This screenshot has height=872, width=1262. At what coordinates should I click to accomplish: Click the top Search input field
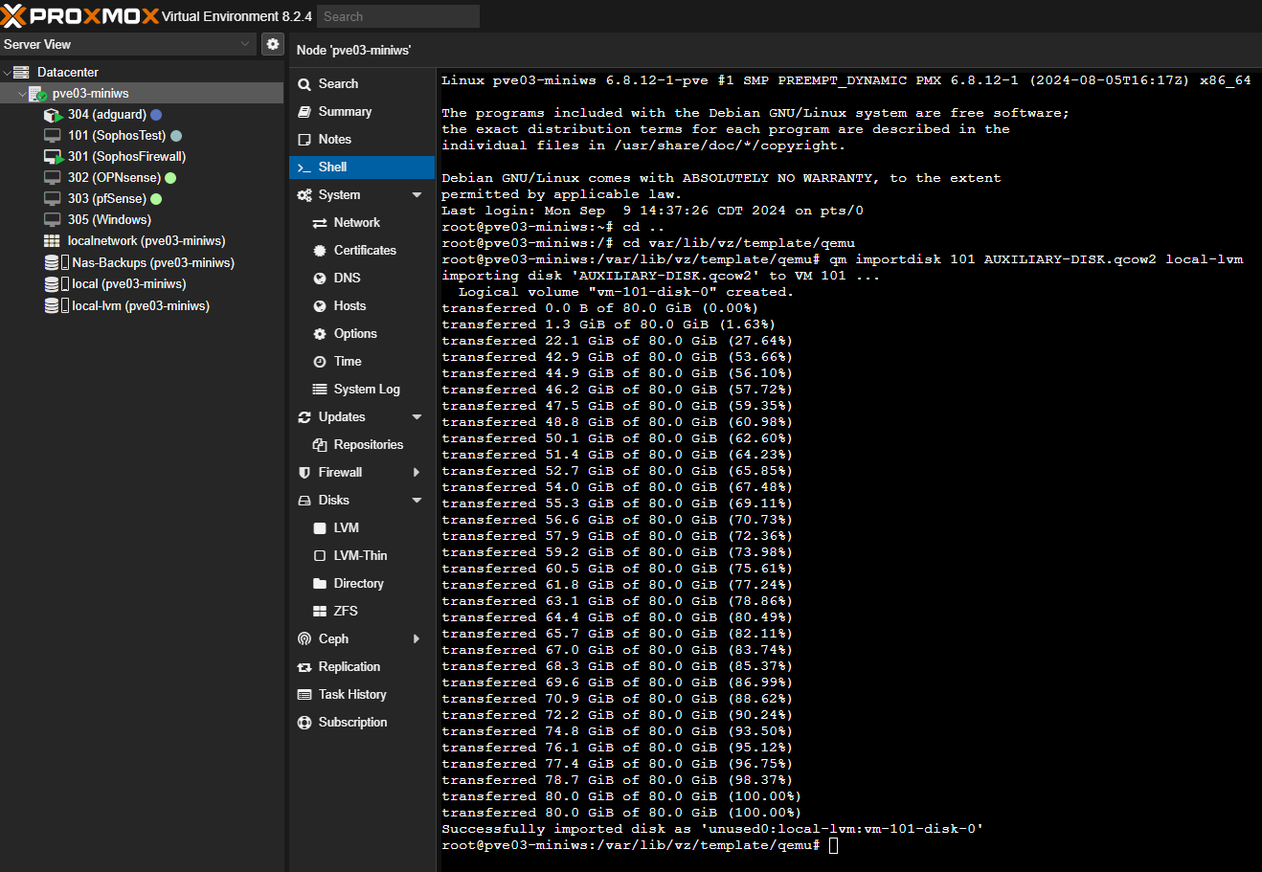(398, 16)
